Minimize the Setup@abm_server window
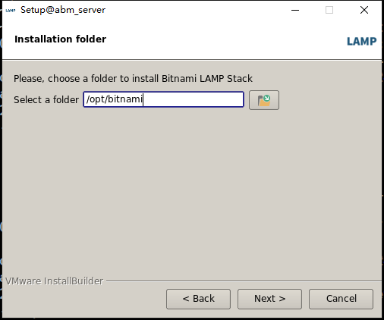The height and width of the screenshot is (320, 384). click(295, 10)
